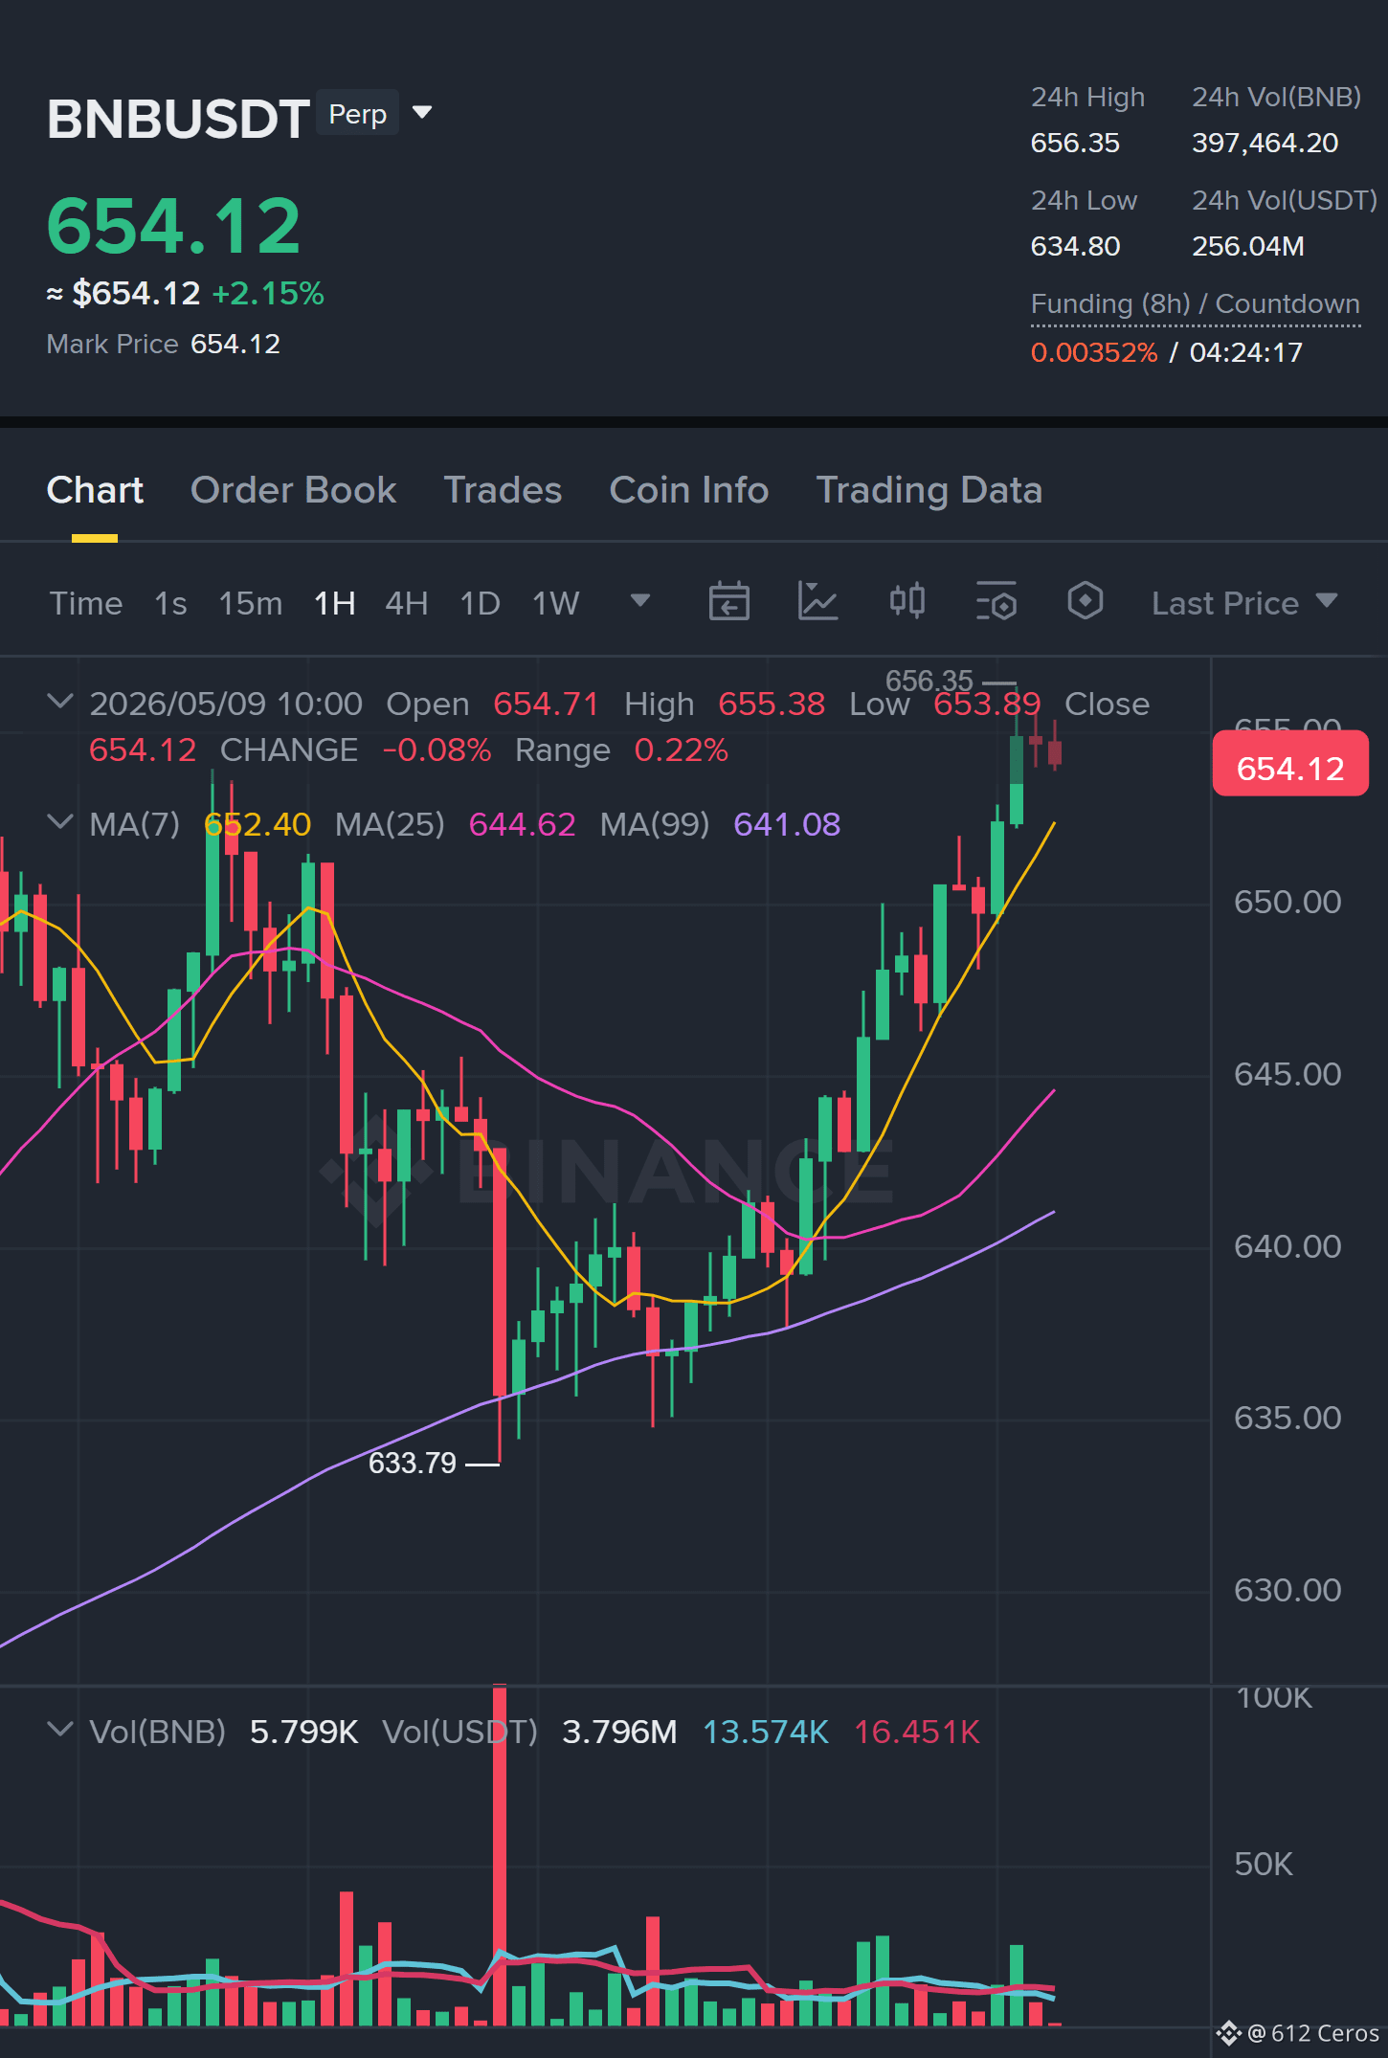Viewport: 1388px width, 2058px height.
Task: Select the candlestick chart style icon
Action: point(907,601)
